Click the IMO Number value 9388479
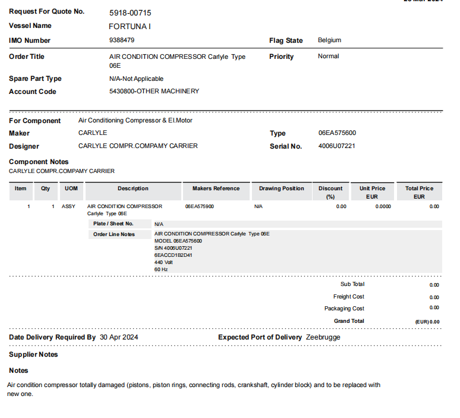The height and width of the screenshot is (418, 460). [x=122, y=40]
